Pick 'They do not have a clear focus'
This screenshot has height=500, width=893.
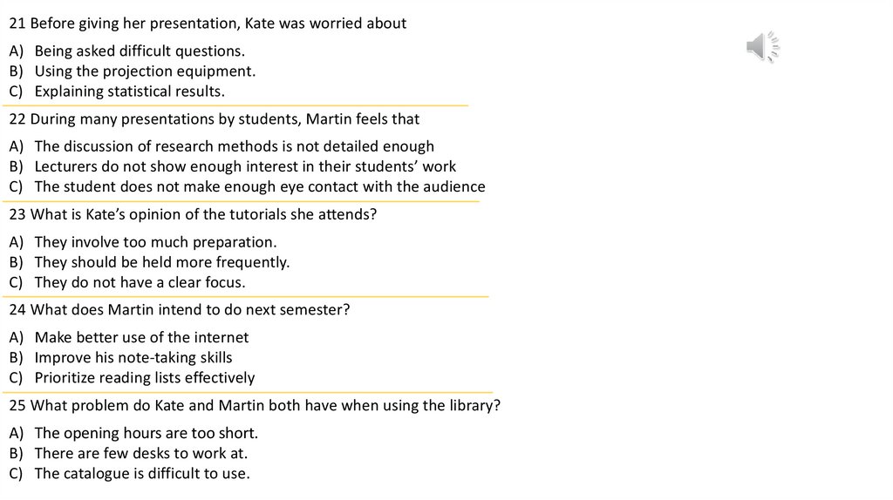tap(140, 282)
